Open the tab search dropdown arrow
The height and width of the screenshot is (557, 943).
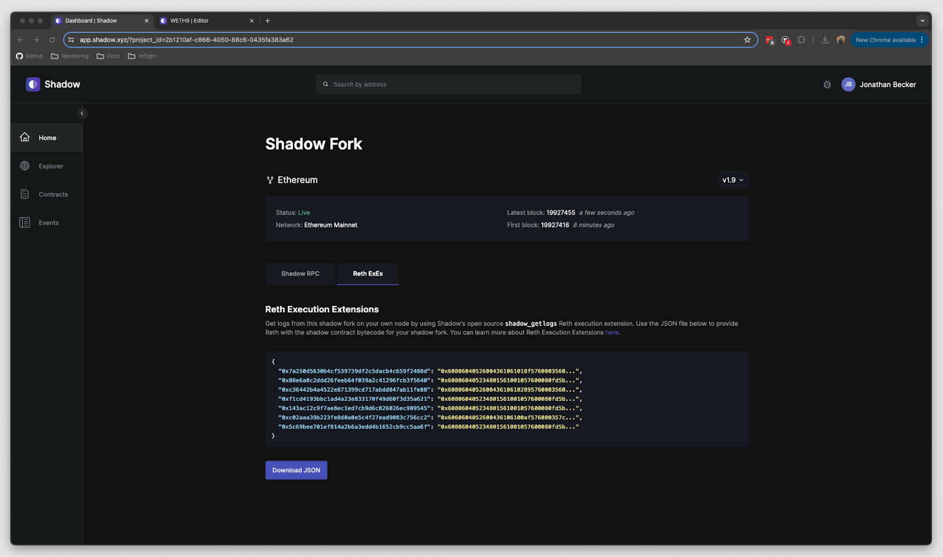[922, 21]
